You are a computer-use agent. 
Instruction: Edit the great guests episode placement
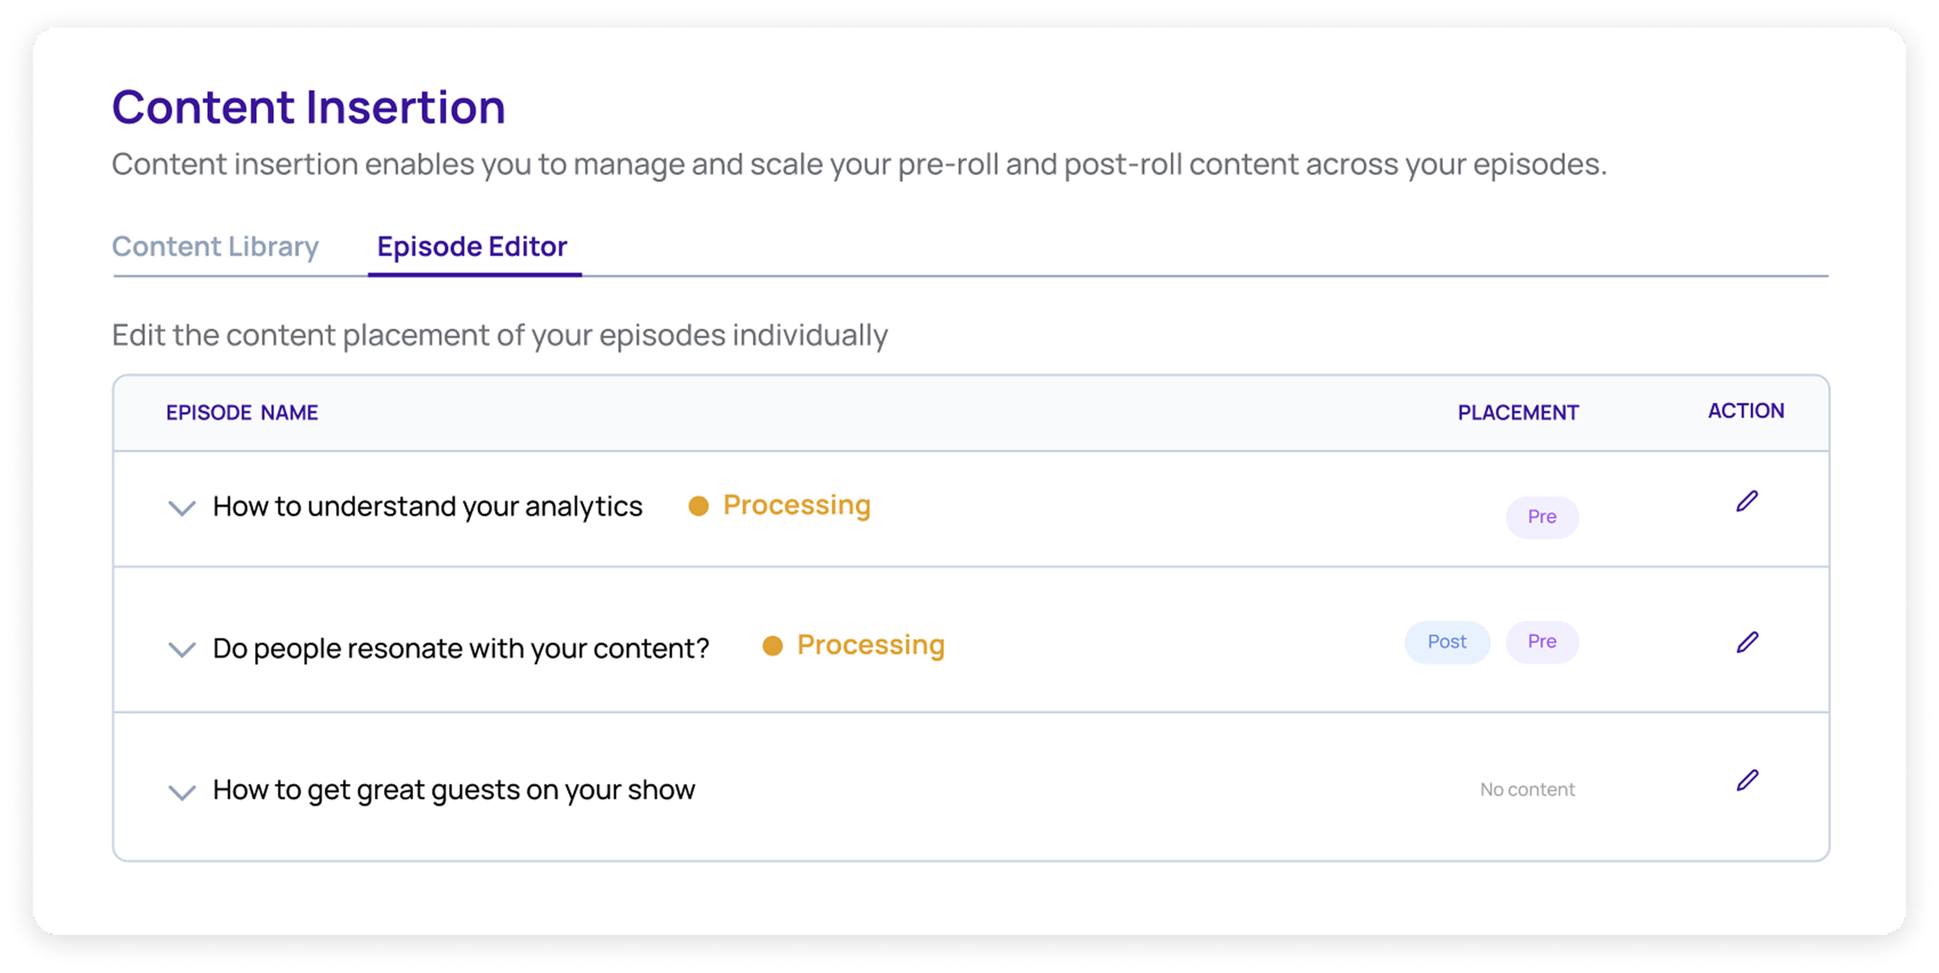point(1746,780)
